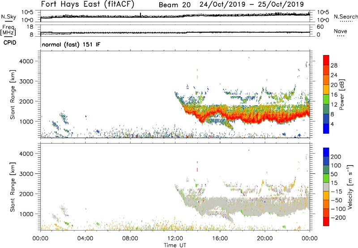Click the "20:00" time tick label
Screen dimensions: 358x248
tap(264, 239)
